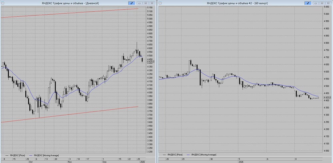Click the 'Dec' month label on the daily time axis
Screen dimensions: 333x163
click(104, 162)
